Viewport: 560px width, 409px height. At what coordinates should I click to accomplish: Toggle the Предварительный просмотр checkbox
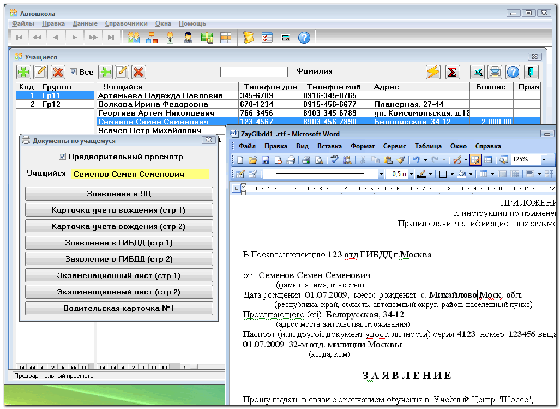[x=62, y=157]
